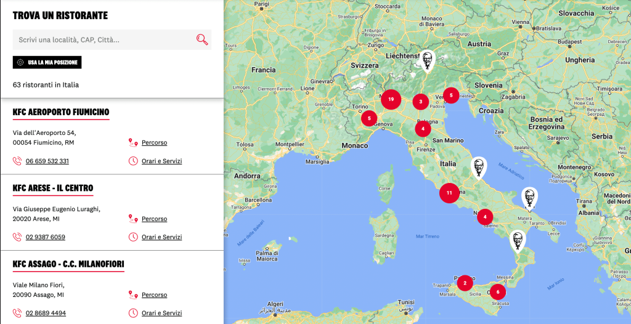Click address text 'Viale Milano Fiori,'
Screen dimensions: 631x324
[x=39, y=285]
